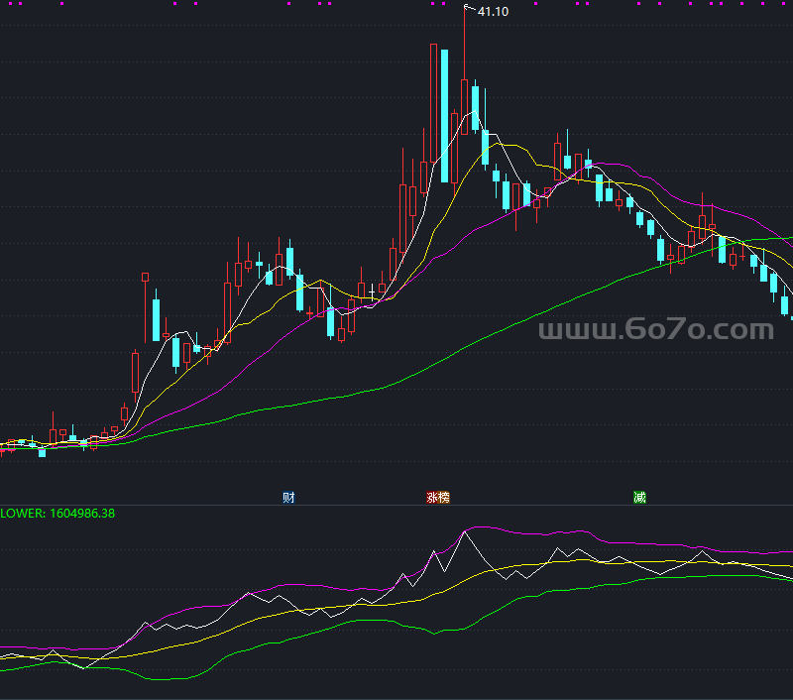Click the orange 榜 ranking list marker

point(444,497)
